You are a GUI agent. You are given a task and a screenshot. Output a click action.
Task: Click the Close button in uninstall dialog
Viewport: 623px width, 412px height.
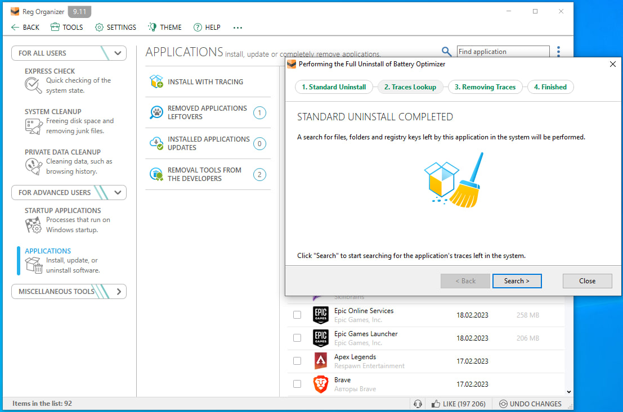click(587, 281)
